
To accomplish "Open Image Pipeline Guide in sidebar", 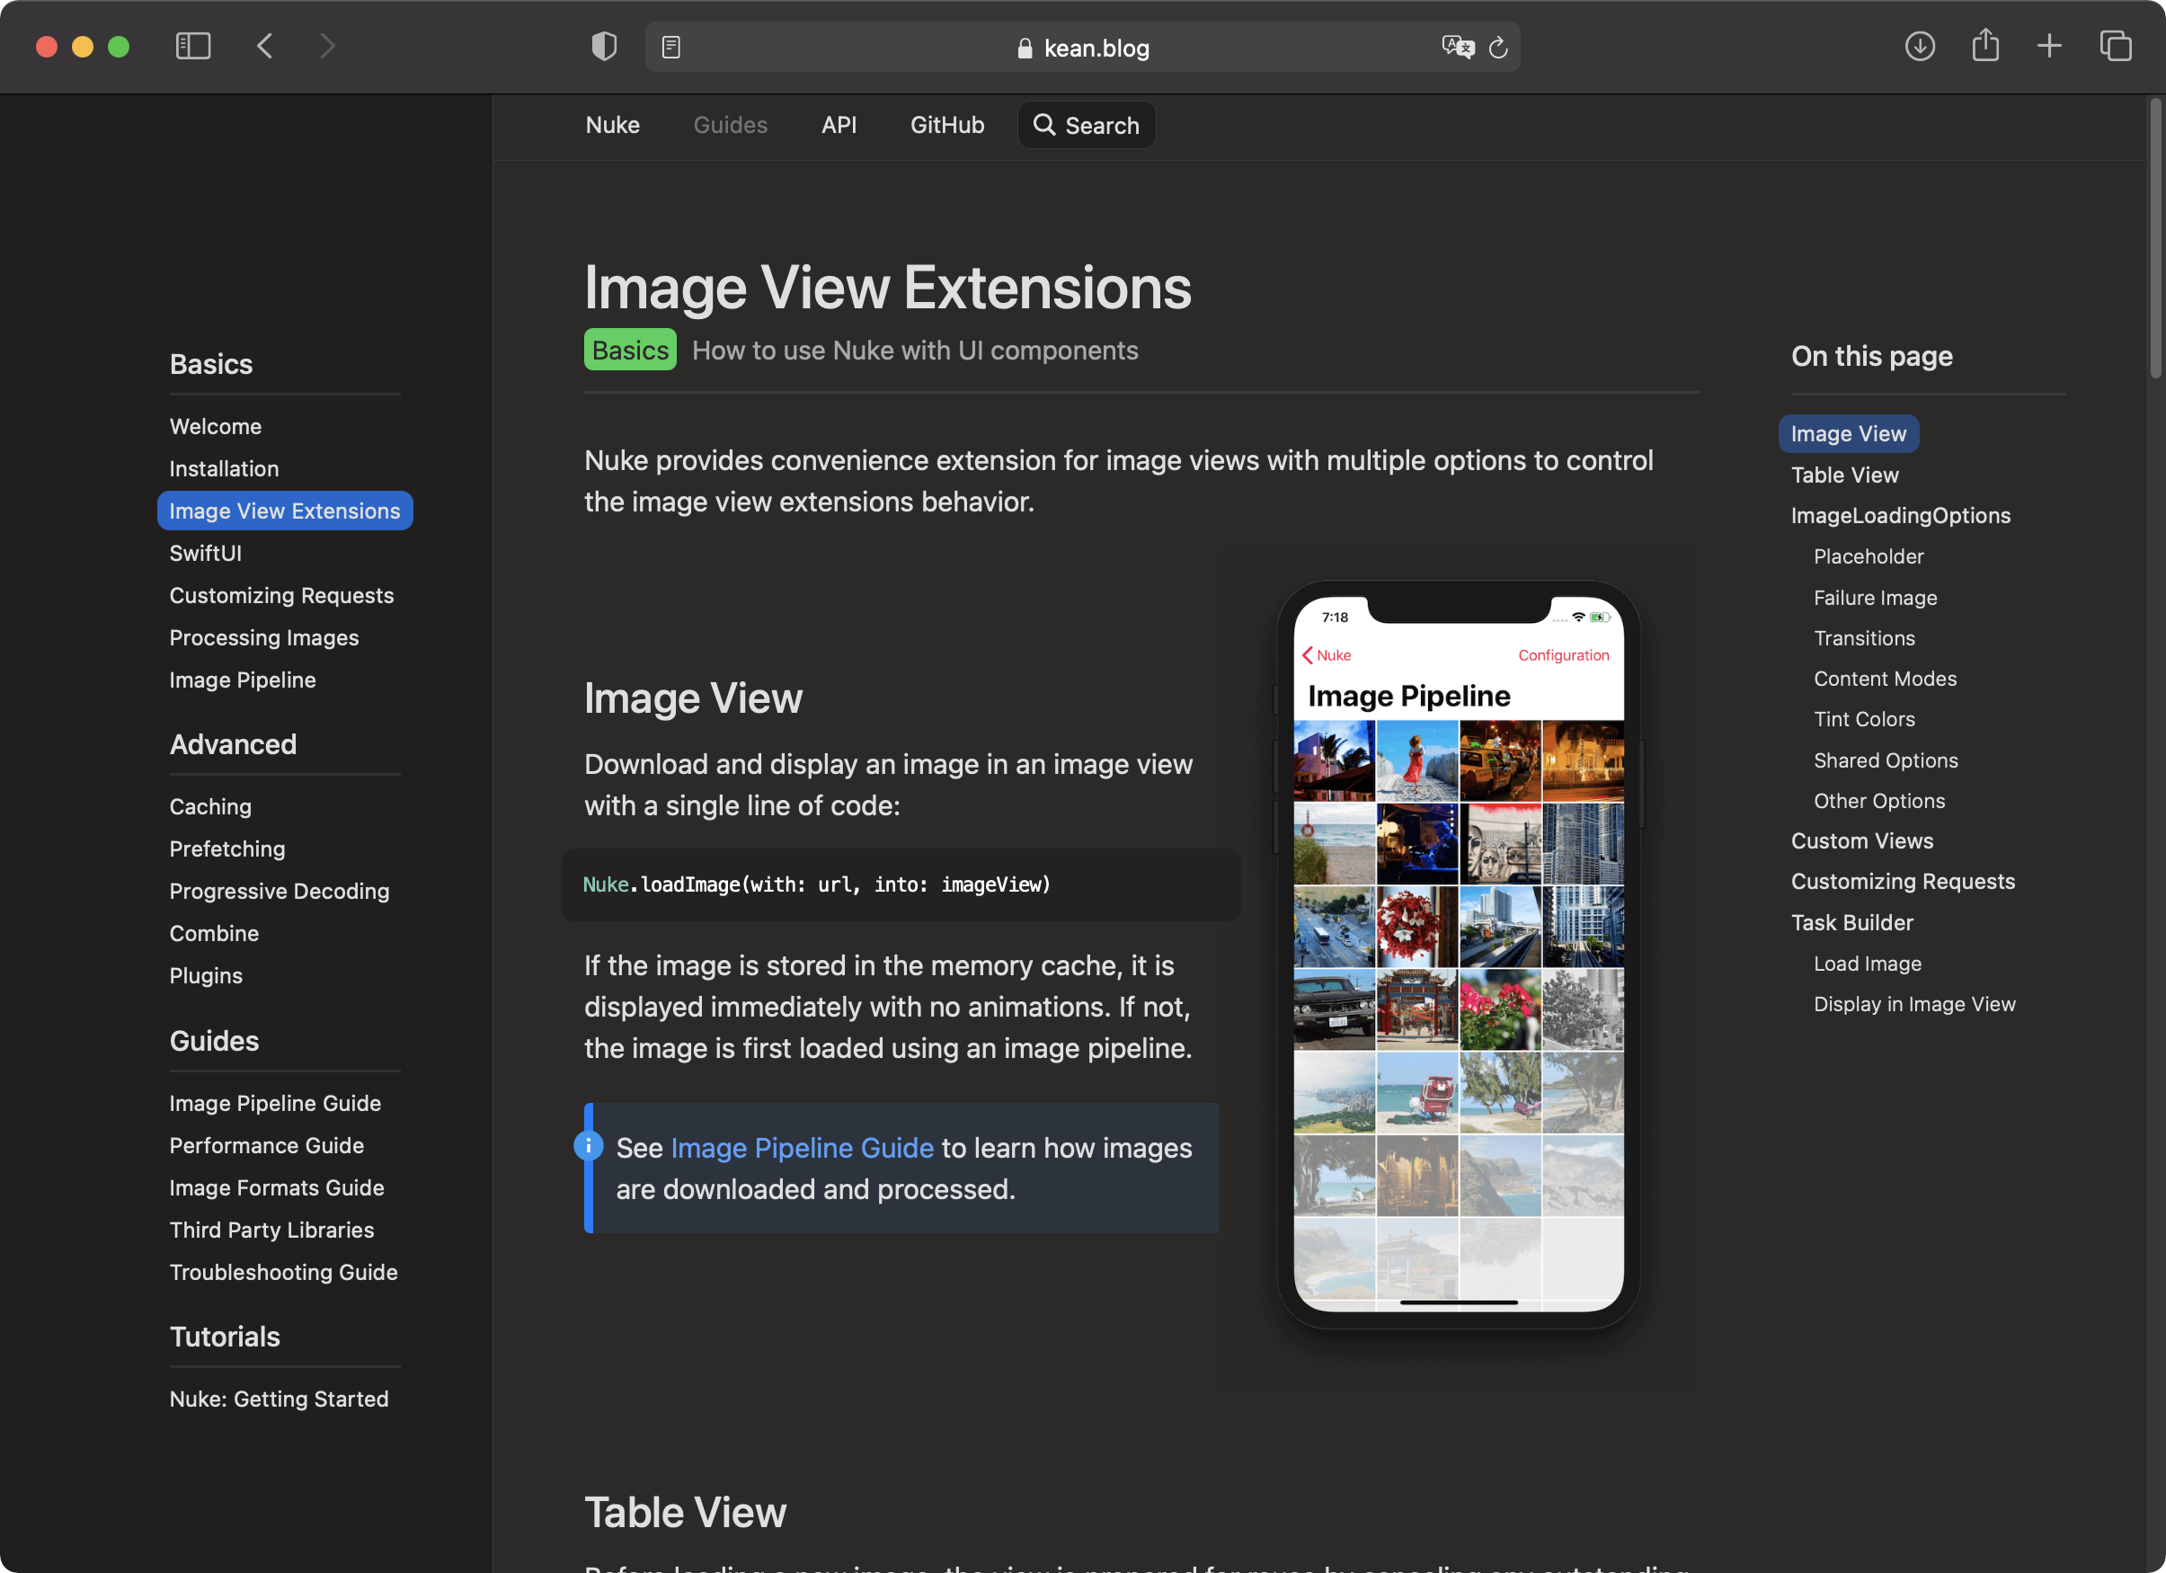I will click(x=275, y=1103).
